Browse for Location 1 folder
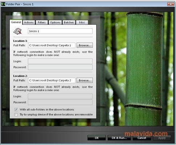The image size is (176, 145). (x=85, y=45)
